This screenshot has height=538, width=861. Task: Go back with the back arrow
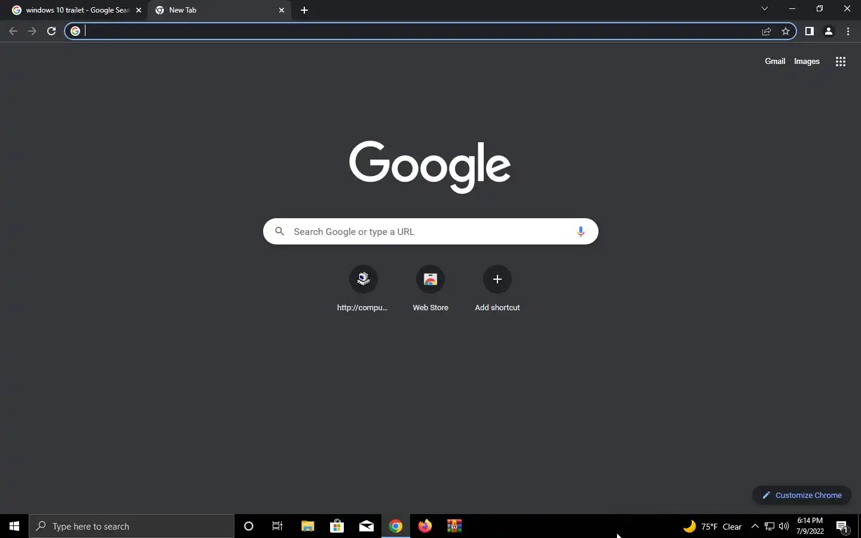13,31
